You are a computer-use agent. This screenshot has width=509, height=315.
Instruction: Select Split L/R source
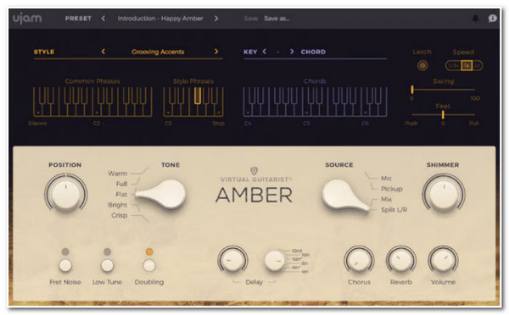click(394, 210)
